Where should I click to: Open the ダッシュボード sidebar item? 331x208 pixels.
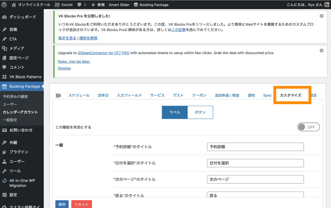coord(22,17)
